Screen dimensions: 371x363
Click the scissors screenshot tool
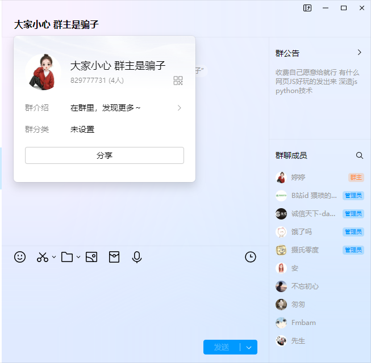click(43, 257)
